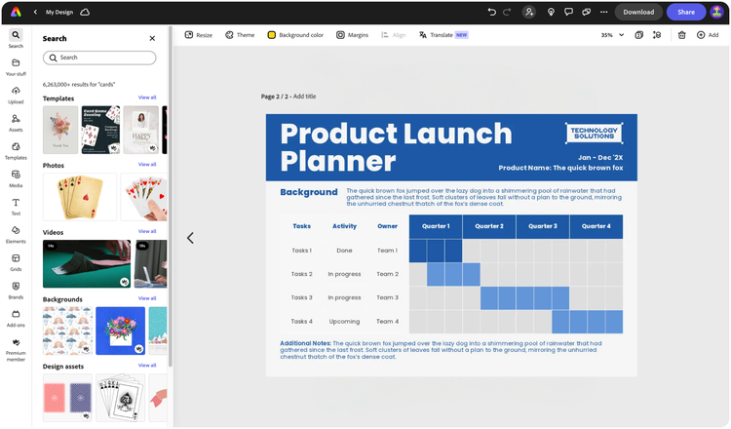Viewport: 731px width, 429px height.
Task: Close the Search panel
Action: [x=152, y=38]
